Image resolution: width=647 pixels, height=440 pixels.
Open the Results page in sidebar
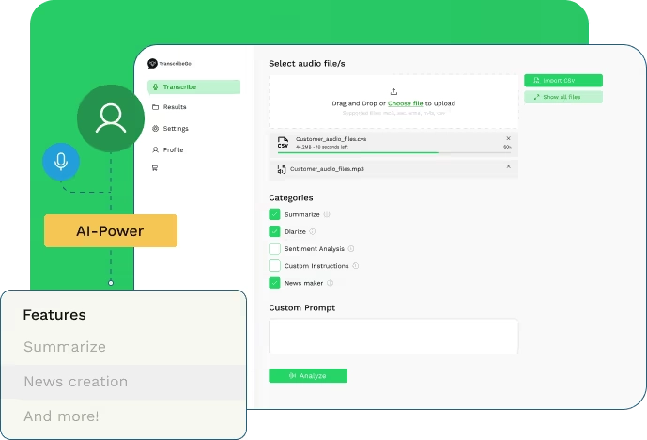pos(174,107)
